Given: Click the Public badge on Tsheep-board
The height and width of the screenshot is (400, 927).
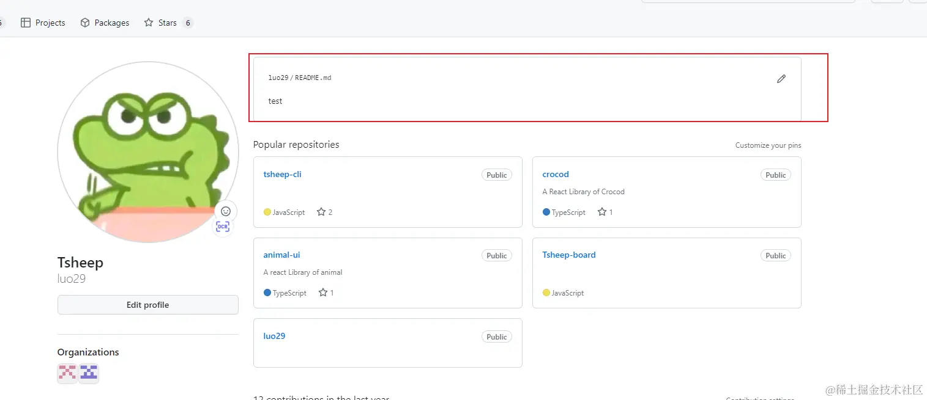Looking at the screenshot, I should click(776, 255).
